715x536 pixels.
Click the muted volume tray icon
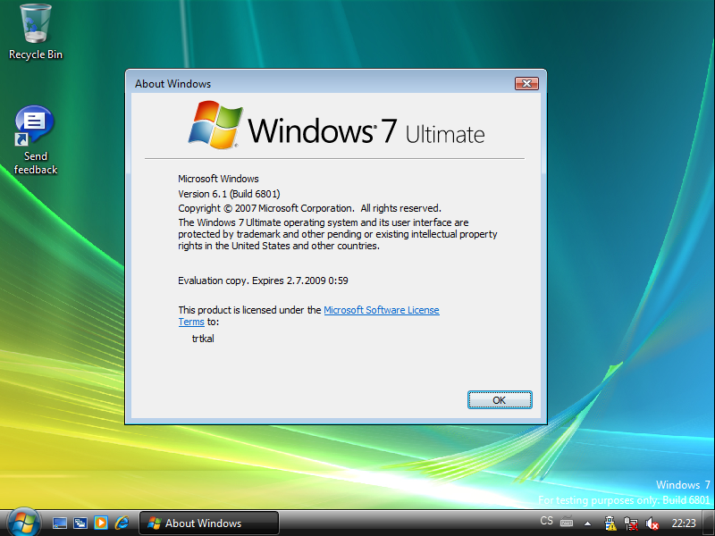pos(652,523)
